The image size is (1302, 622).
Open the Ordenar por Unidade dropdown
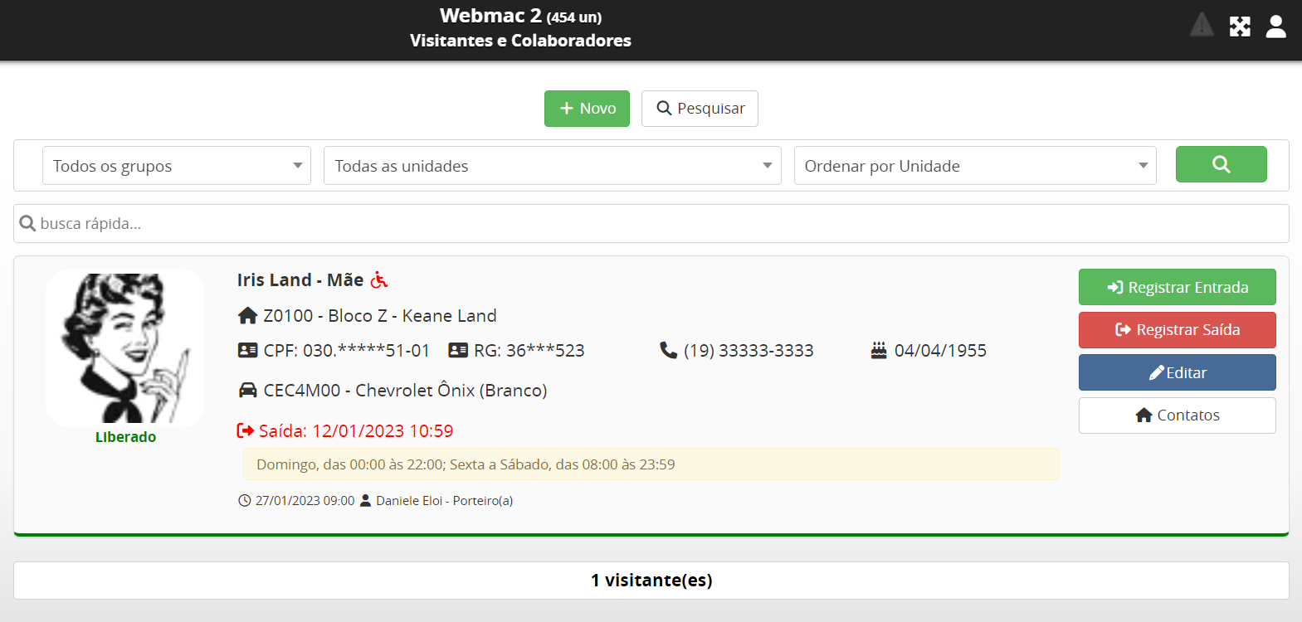coord(974,166)
